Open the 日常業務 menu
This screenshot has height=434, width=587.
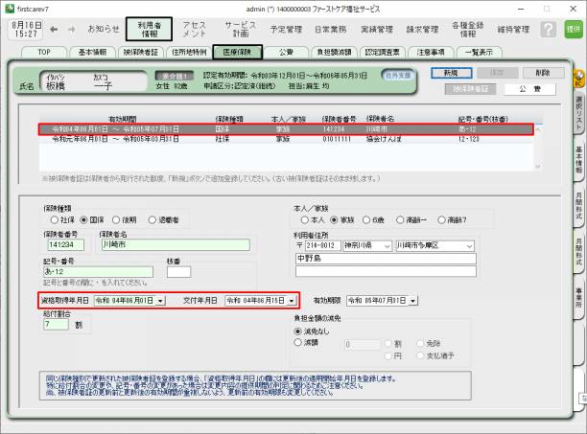[x=308, y=30]
